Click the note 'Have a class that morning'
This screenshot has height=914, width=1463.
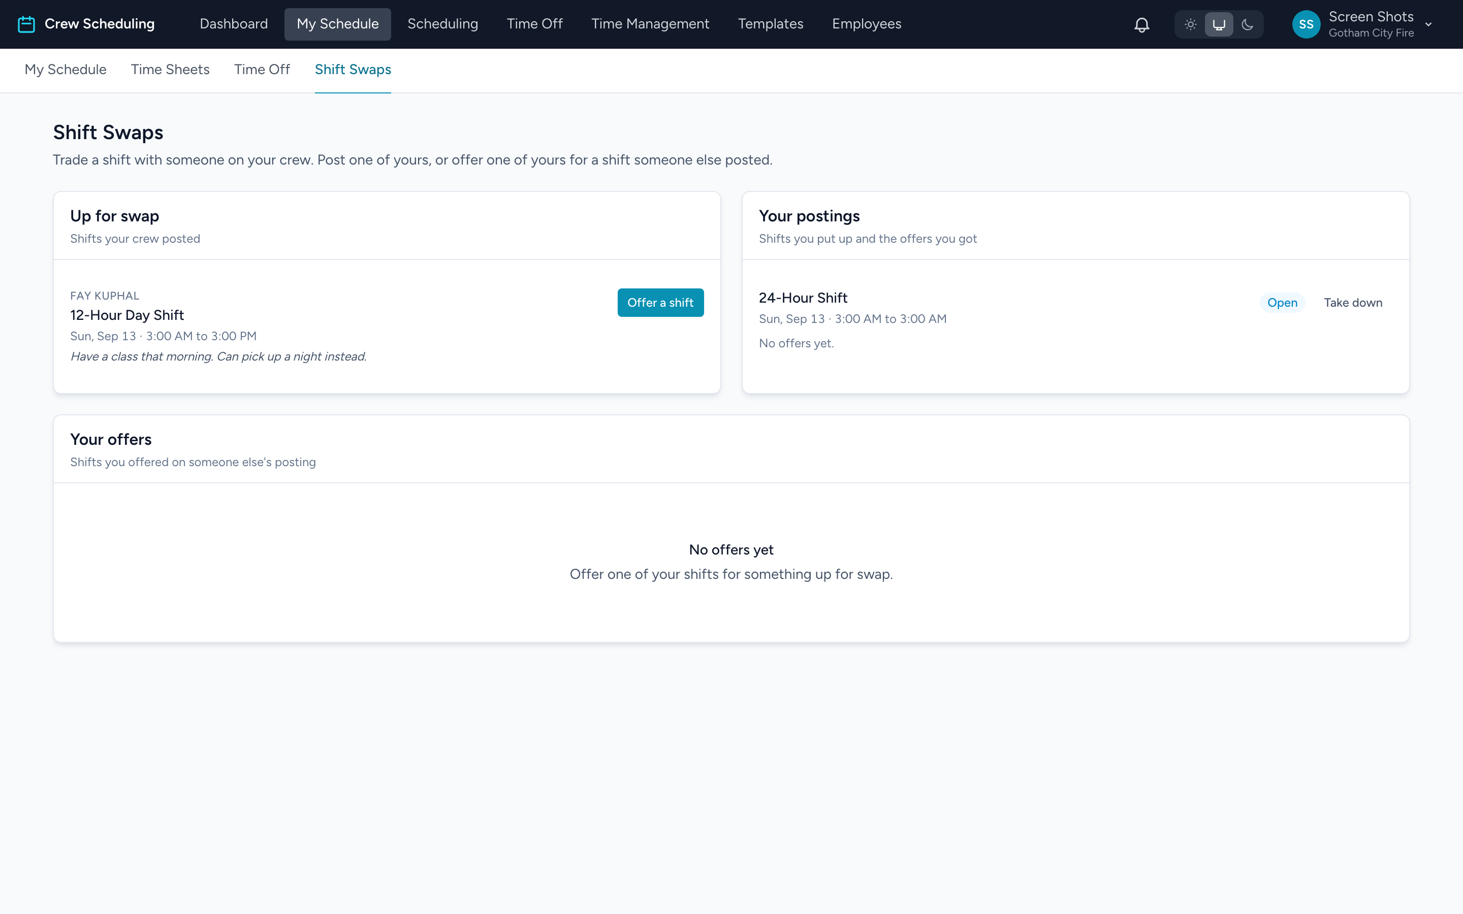218,356
